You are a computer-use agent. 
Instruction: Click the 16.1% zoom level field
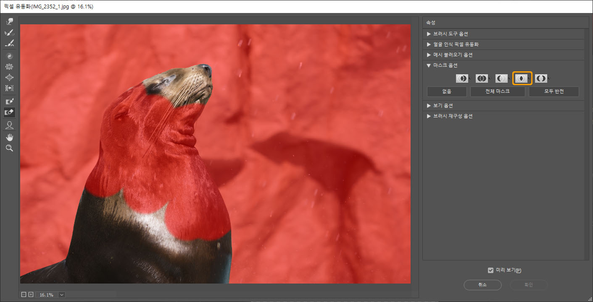pyautogui.click(x=47, y=295)
